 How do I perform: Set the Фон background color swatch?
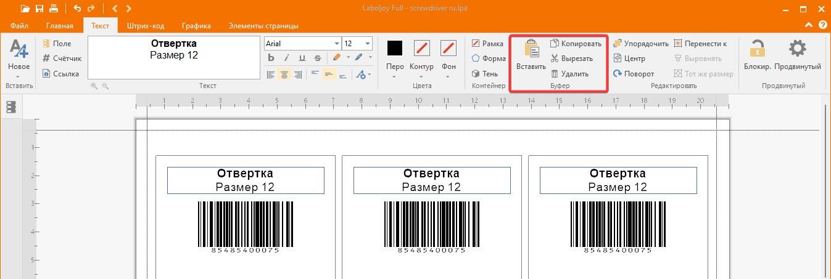click(x=449, y=48)
